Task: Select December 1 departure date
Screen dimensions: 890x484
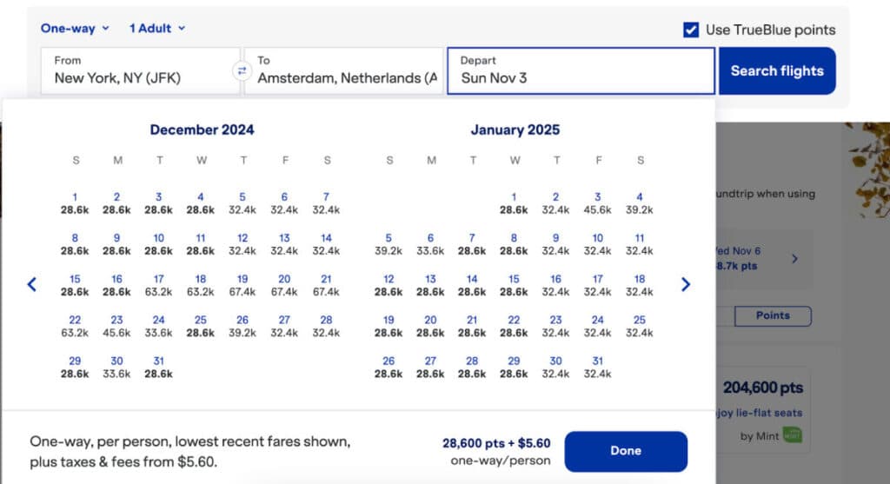Action: pos(75,202)
